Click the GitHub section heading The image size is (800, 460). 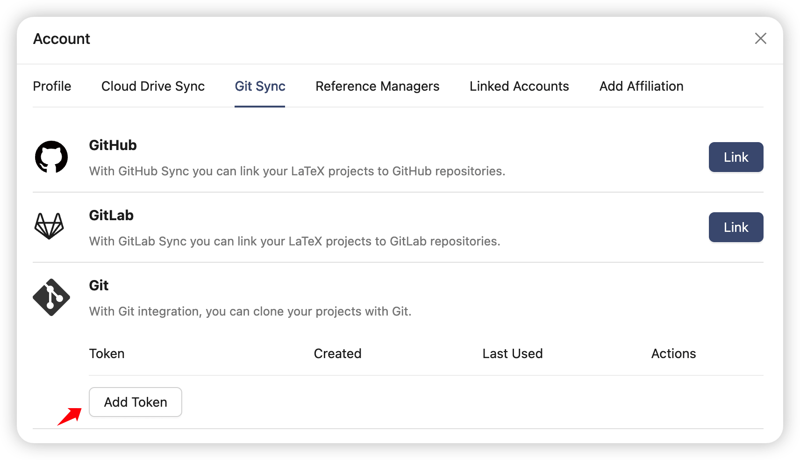[x=113, y=145]
